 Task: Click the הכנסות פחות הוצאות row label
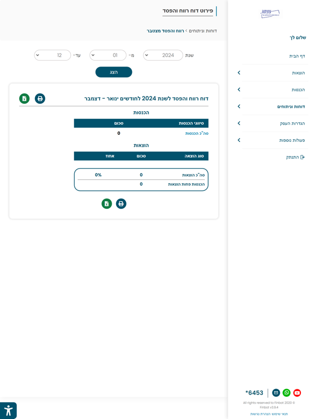pos(186,184)
